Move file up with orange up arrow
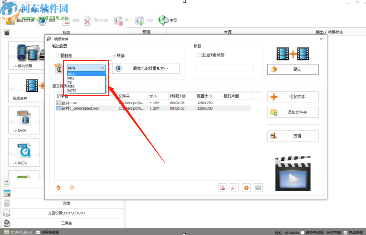 [x=58, y=188]
